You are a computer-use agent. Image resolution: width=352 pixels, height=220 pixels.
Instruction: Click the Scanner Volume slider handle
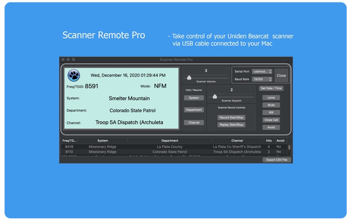click(189, 77)
